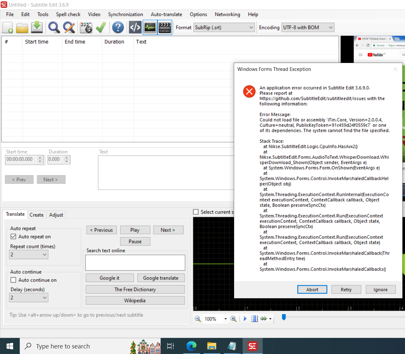
Task: Create a new subtitle file
Action: [x=7, y=28]
